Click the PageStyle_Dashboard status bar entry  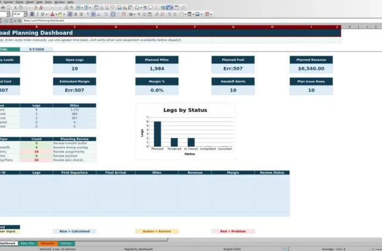tap(138, 249)
